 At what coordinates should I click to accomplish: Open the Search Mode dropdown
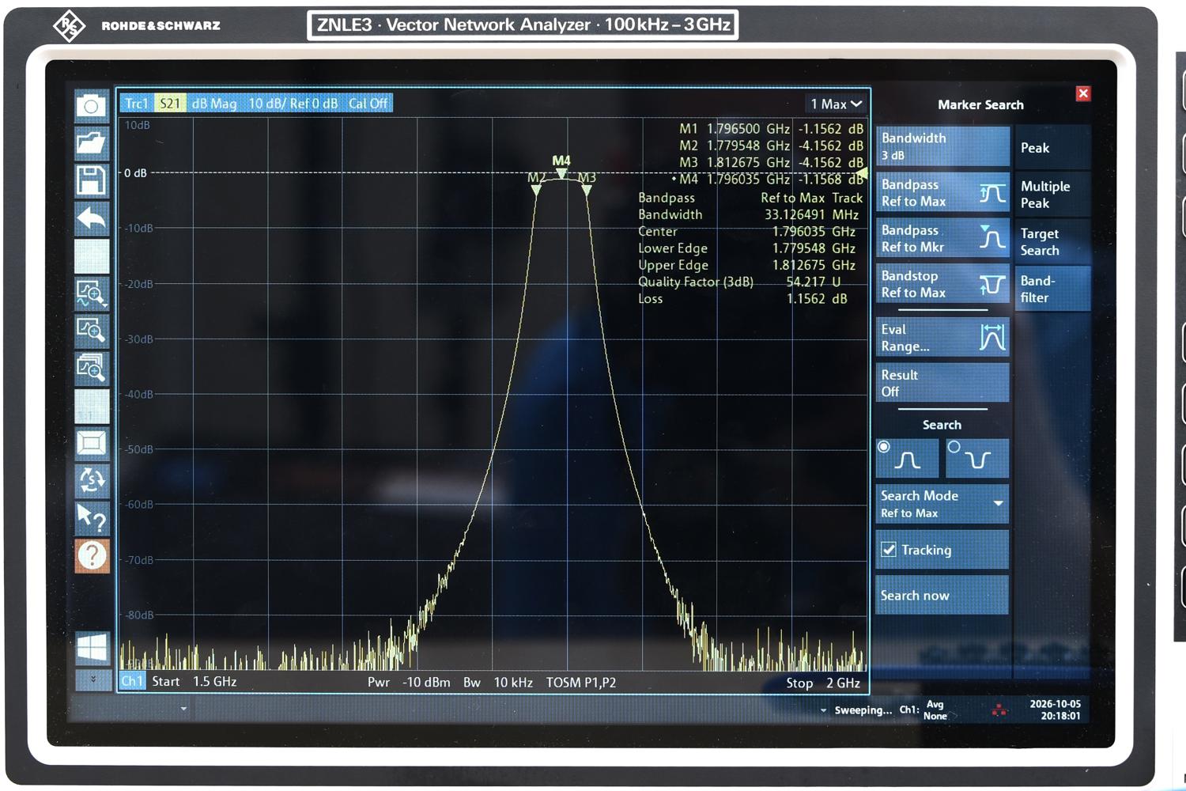942,504
